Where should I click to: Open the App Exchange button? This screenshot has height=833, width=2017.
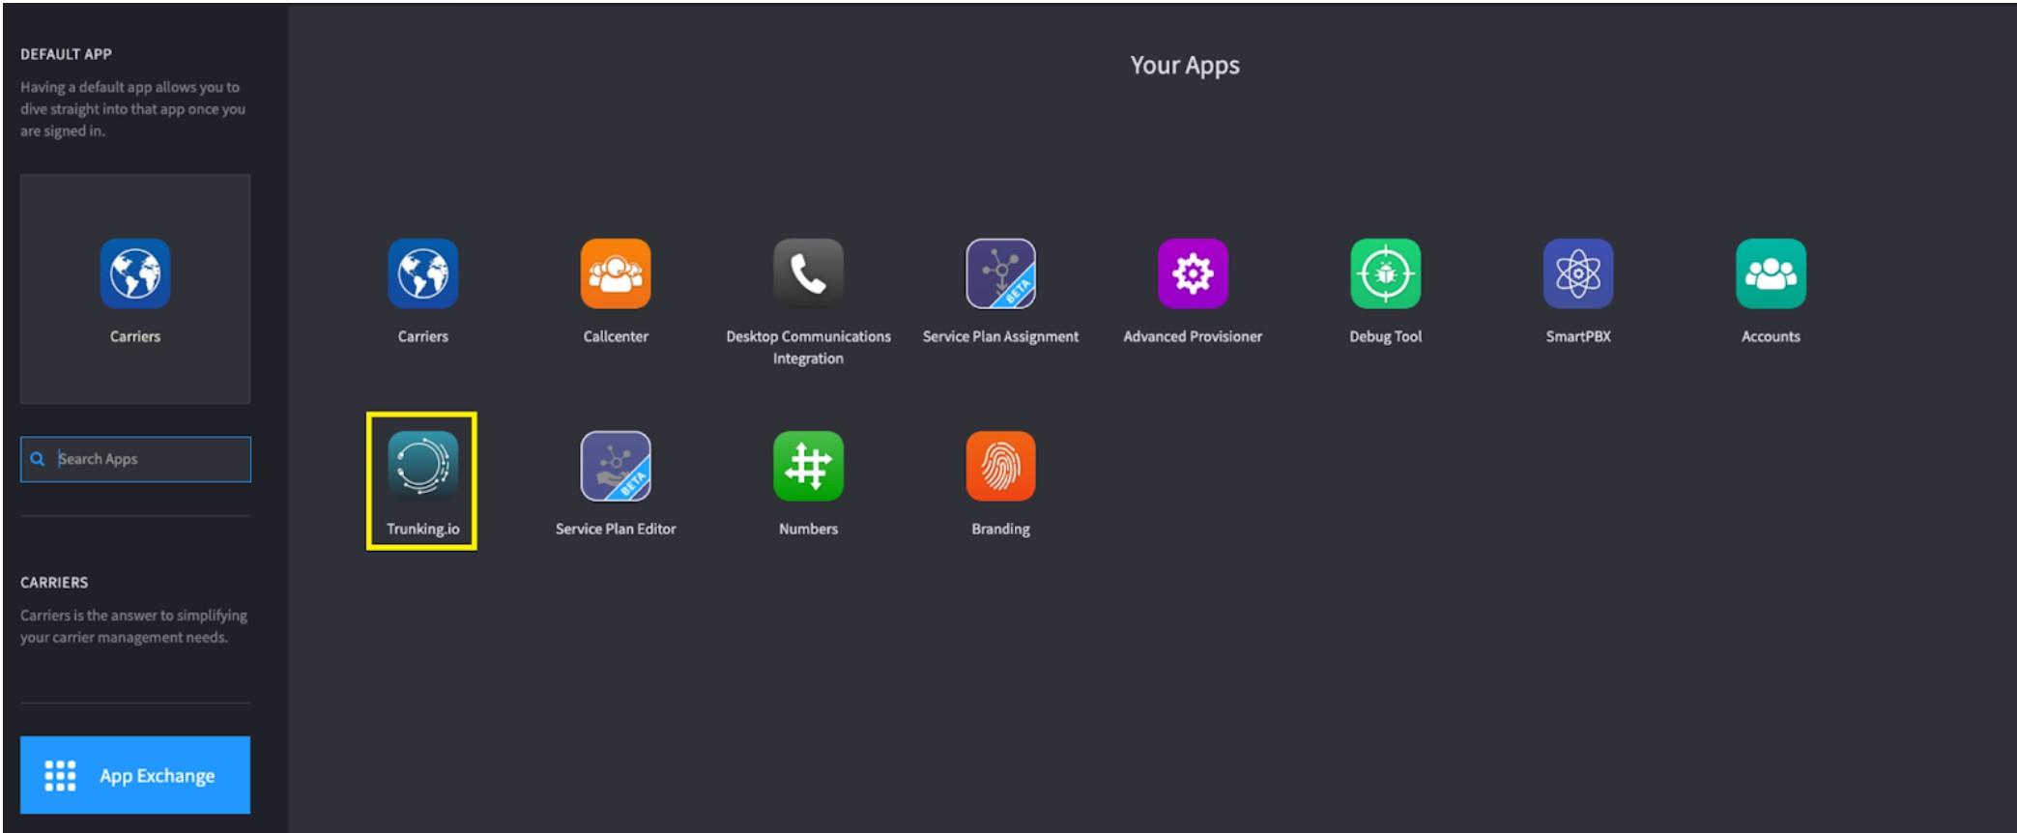point(135,775)
